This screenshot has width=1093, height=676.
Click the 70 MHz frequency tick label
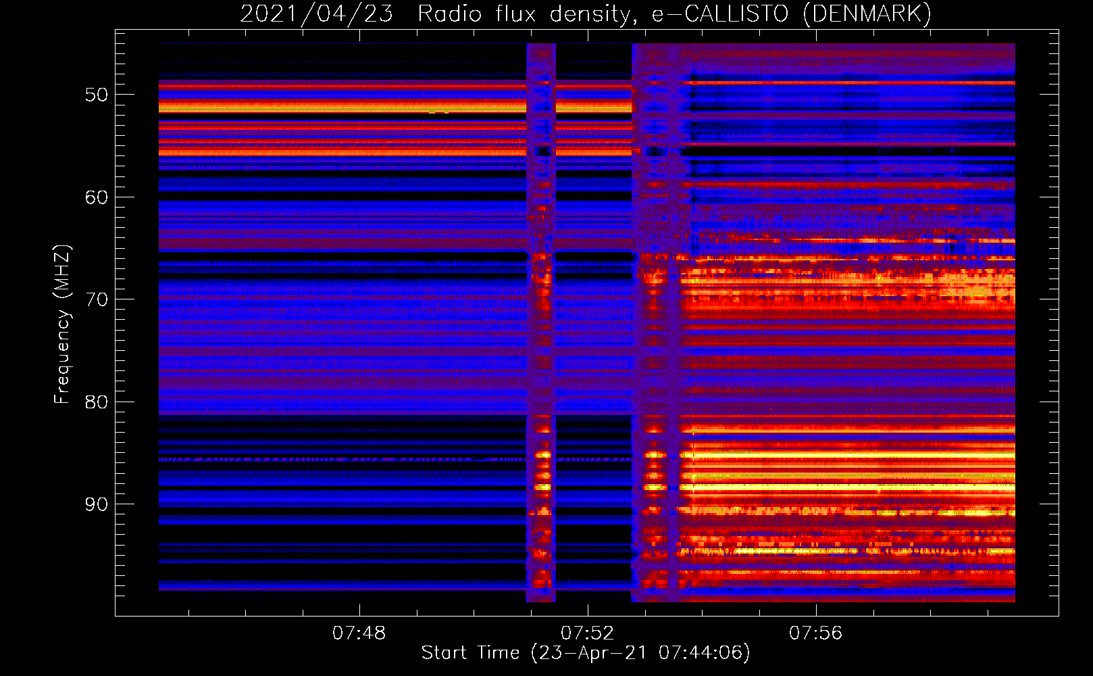(97, 299)
